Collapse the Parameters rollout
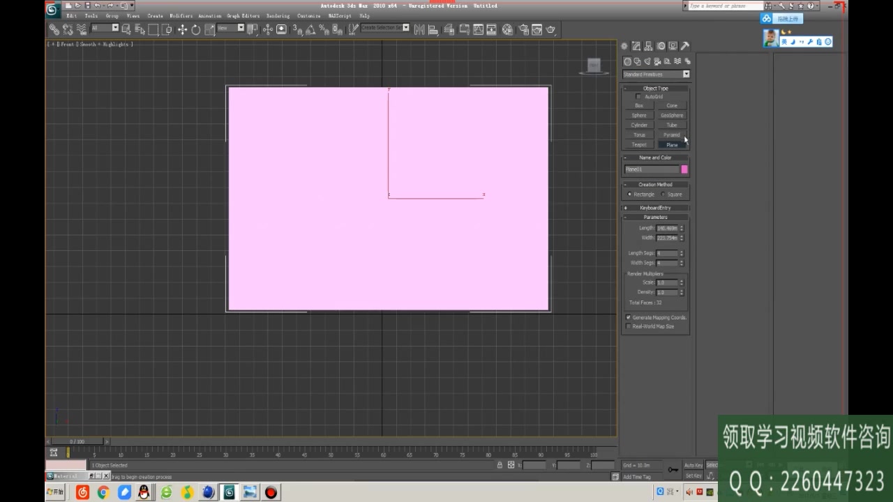 [656, 217]
